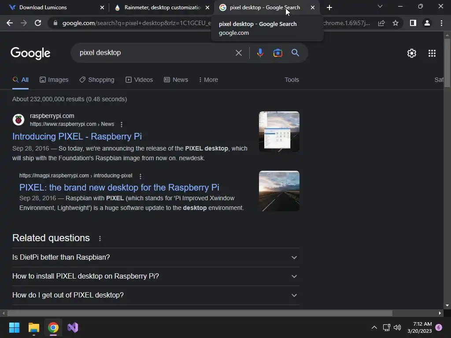Switch to Images results
The width and height of the screenshot is (451, 338).
tap(54, 80)
